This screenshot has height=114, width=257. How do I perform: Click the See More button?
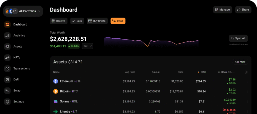coord(240,62)
